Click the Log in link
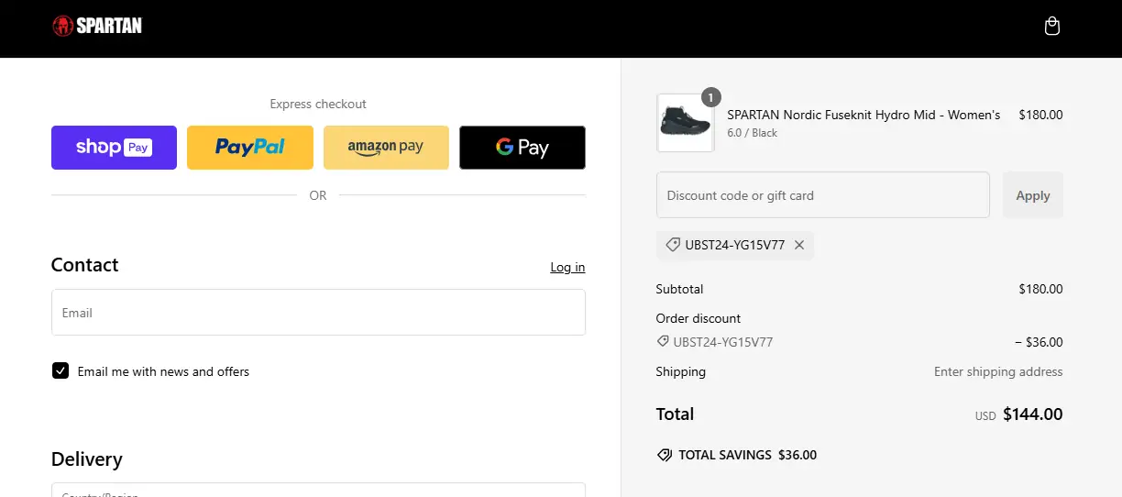This screenshot has width=1122, height=497. coord(567,267)
